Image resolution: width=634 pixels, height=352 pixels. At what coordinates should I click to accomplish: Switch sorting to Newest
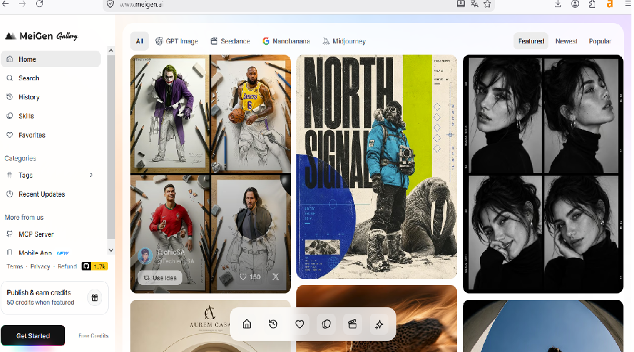click(566, 41)
